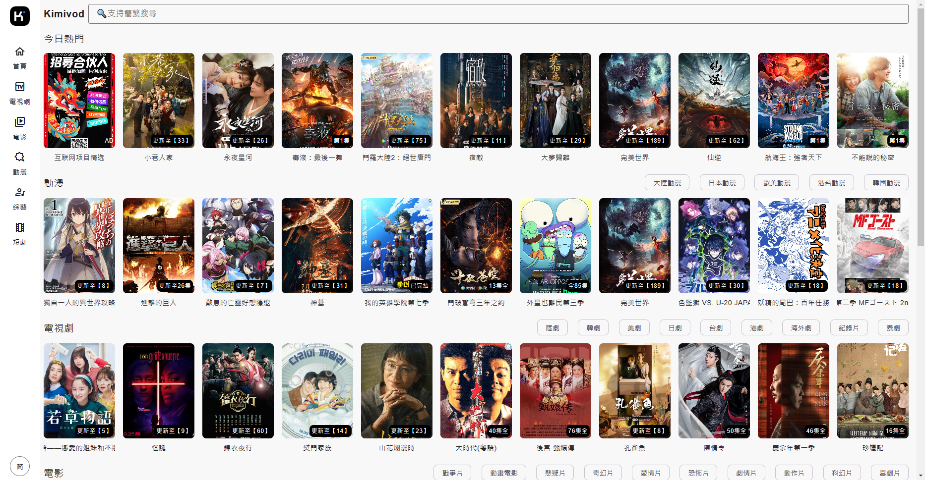Click the search magnifier icon
Image resolution: width=925 pixels, height=480 pixels.
pos(102,13)
